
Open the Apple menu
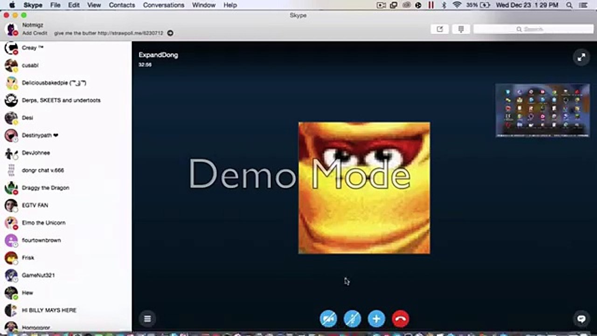pos(12,5)
